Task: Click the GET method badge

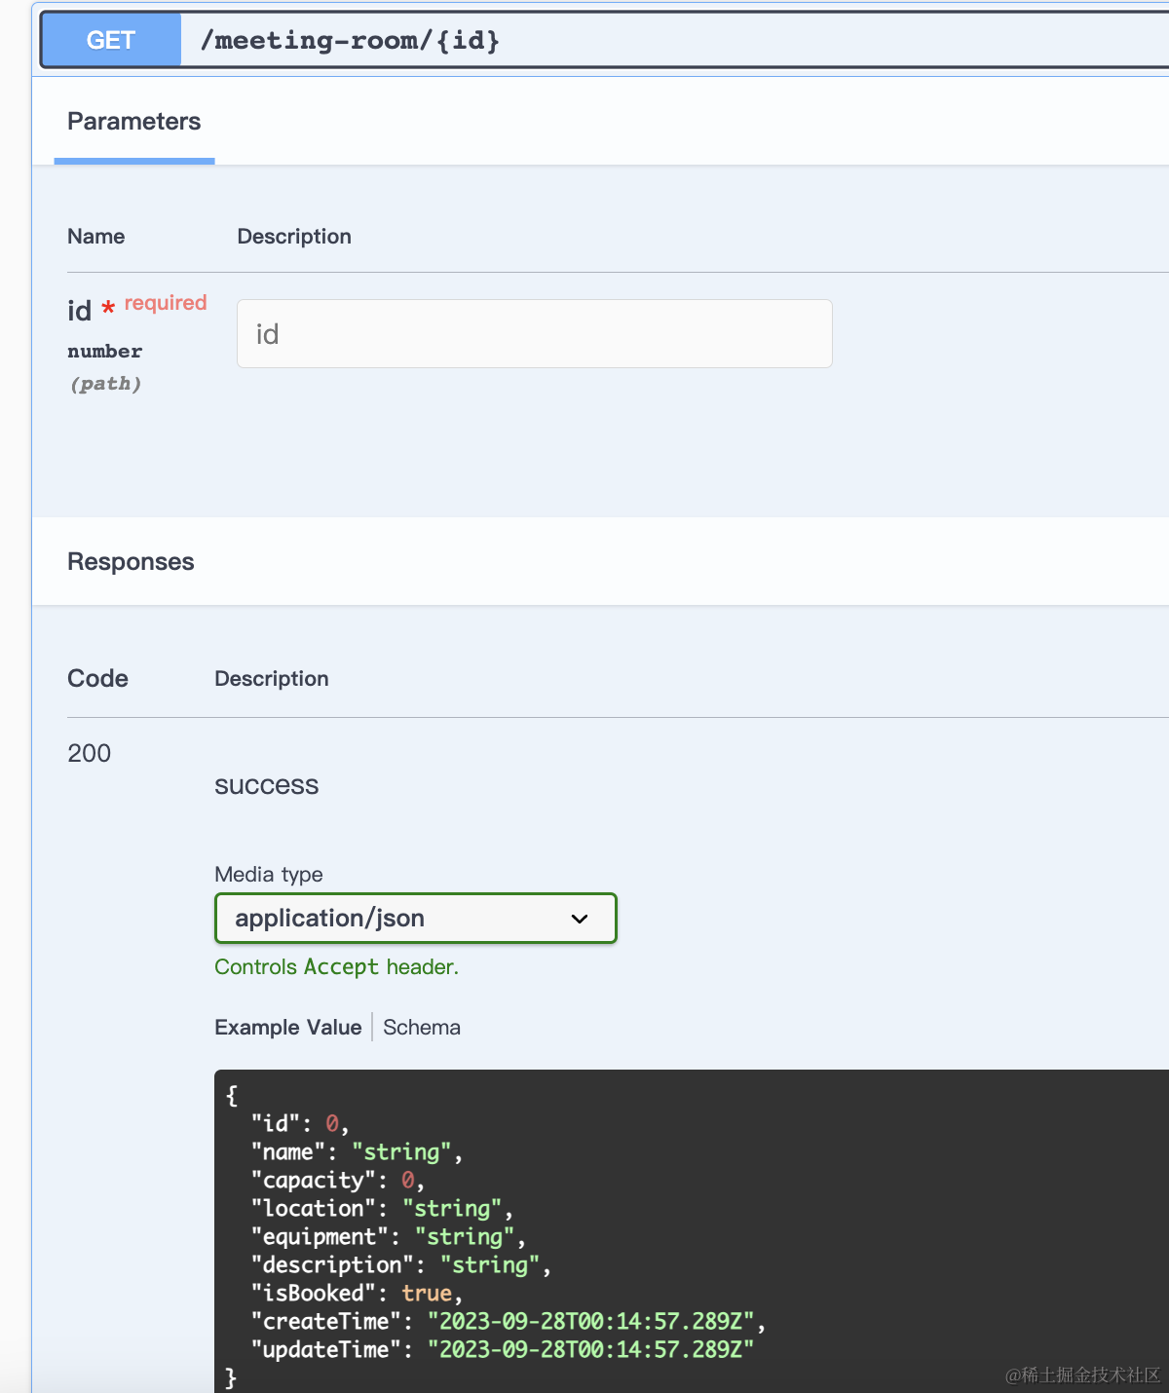Action: [x=110, y=40]
